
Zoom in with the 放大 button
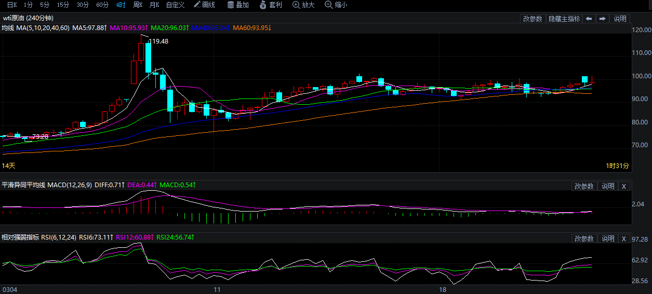[303, 5]
